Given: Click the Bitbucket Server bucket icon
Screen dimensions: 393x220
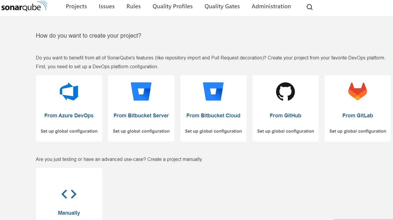Looking at the screenshot, I should pos(141,91).
